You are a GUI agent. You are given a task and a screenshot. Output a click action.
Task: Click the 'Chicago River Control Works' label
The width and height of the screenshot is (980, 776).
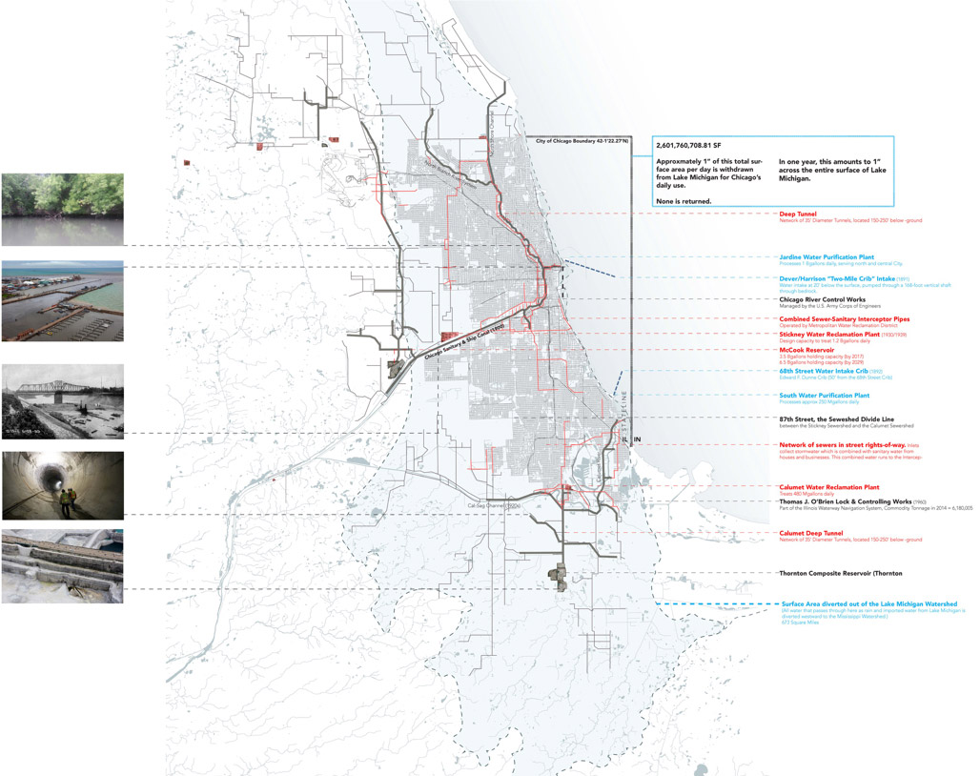(x=822, y=299)
